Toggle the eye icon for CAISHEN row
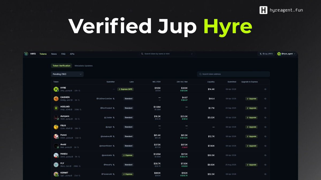The height and width of the screenshot is (180, 321). tap(265, 99)
